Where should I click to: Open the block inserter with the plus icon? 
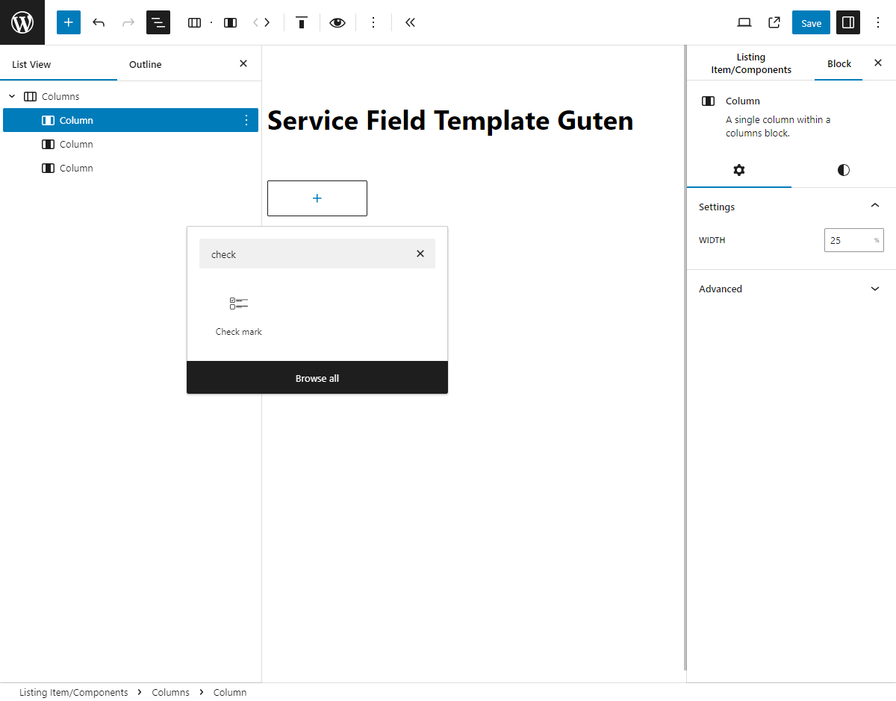click(x=68, y=22)
